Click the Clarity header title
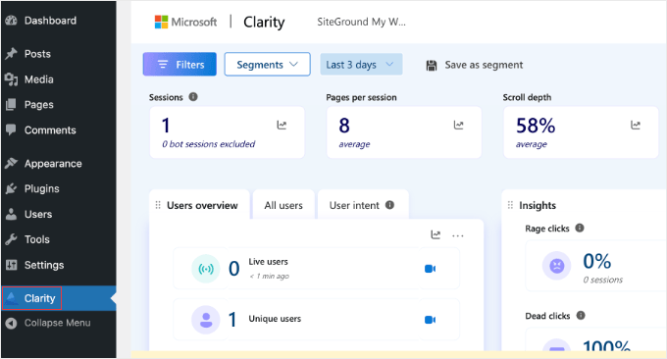Viewport: 667px width, 359px height. point(264,23)
